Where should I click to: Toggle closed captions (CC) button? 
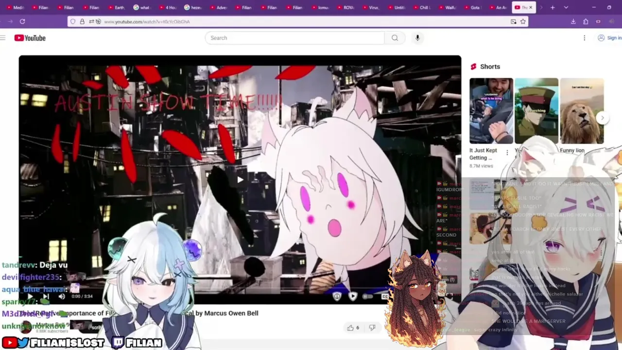click(385, 296)
